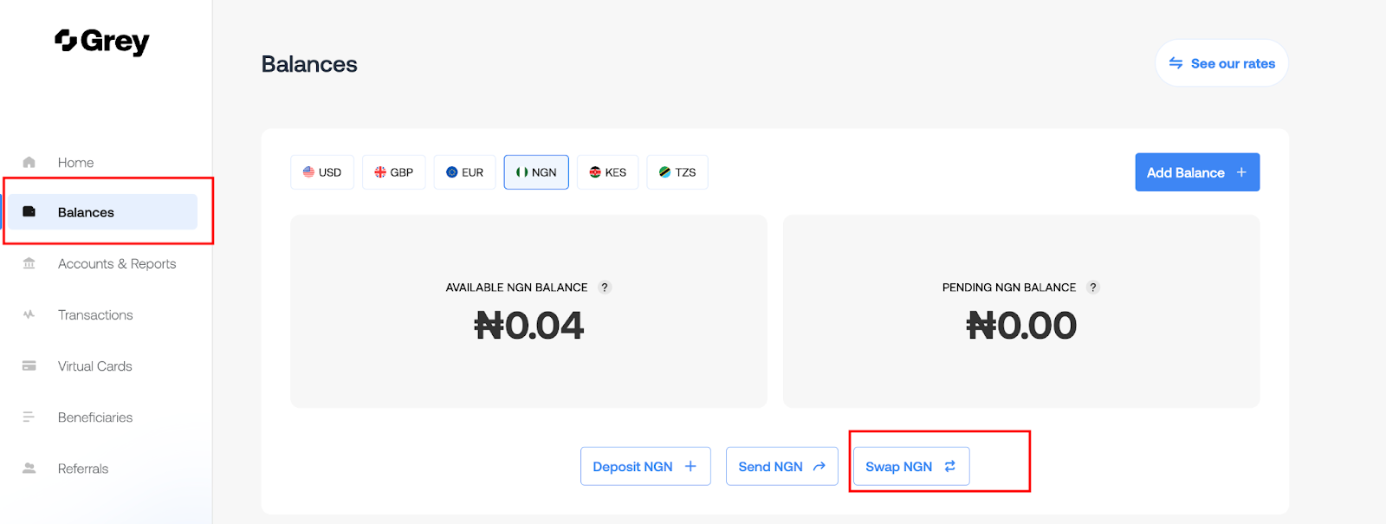Click the available NGN balance help icon
This screenshot has width=1386, height=524.
pyautogui.click(x=605, y=288)
